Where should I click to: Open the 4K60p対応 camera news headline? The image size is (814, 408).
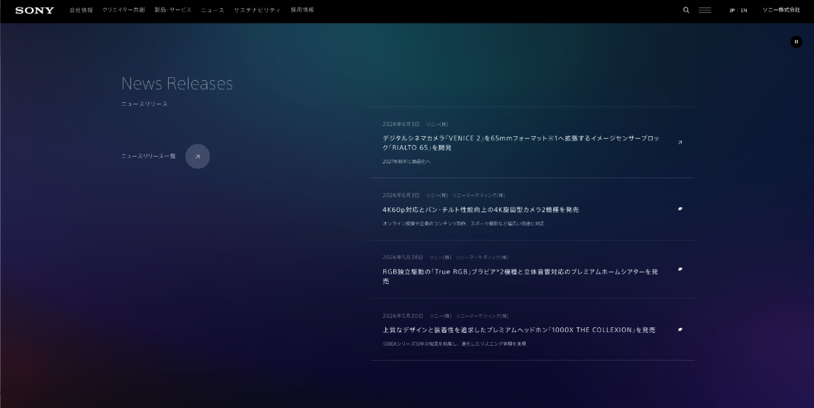[x=480, y=209]
